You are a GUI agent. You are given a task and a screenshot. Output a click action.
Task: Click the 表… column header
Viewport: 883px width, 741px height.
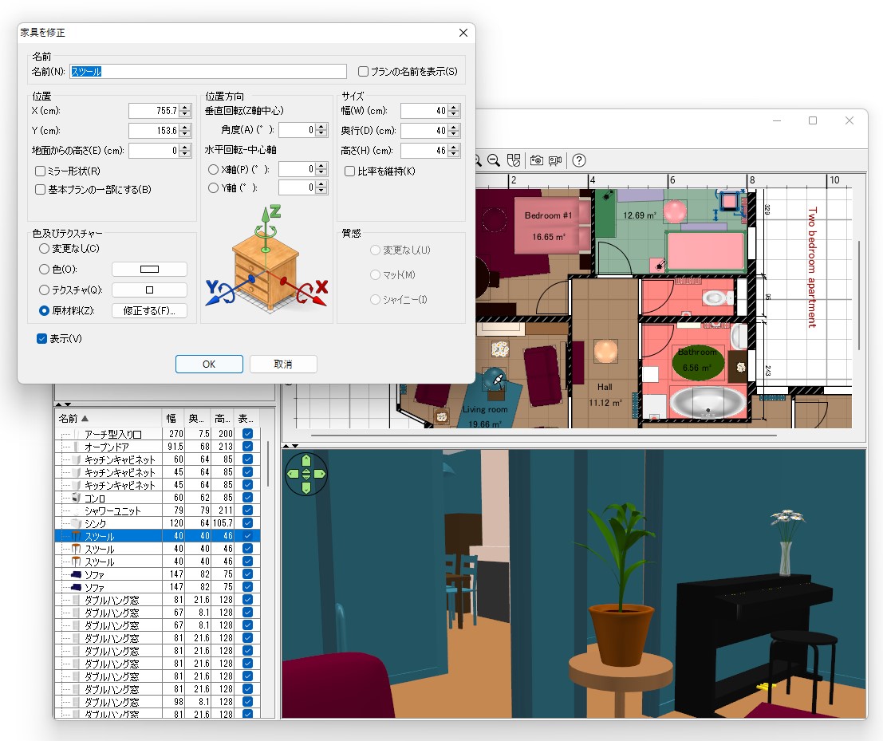[246, 419]
